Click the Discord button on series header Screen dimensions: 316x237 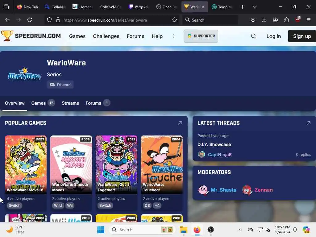coord(60,85)
